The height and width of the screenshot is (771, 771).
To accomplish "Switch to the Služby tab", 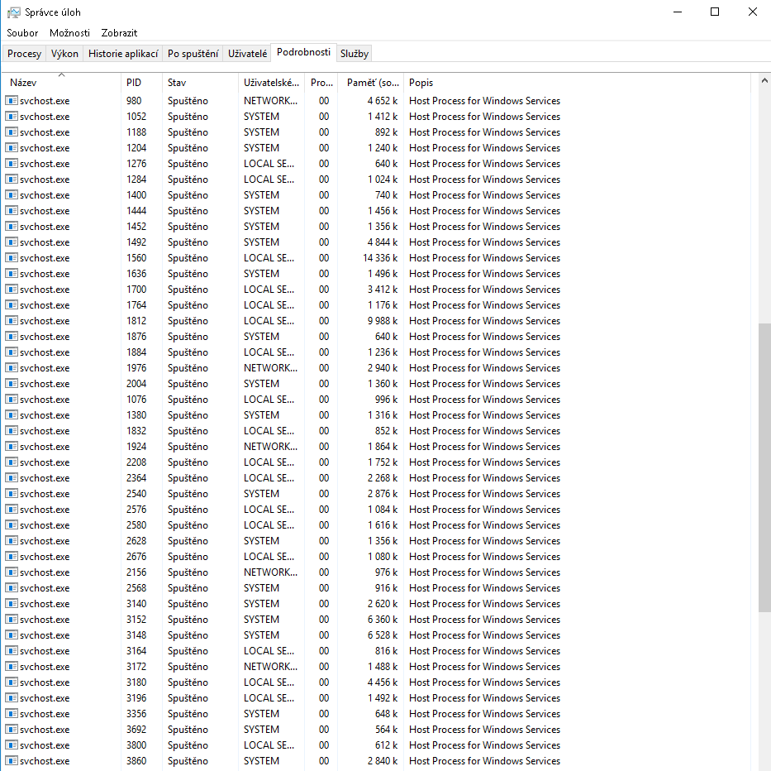I will [354, 54].
